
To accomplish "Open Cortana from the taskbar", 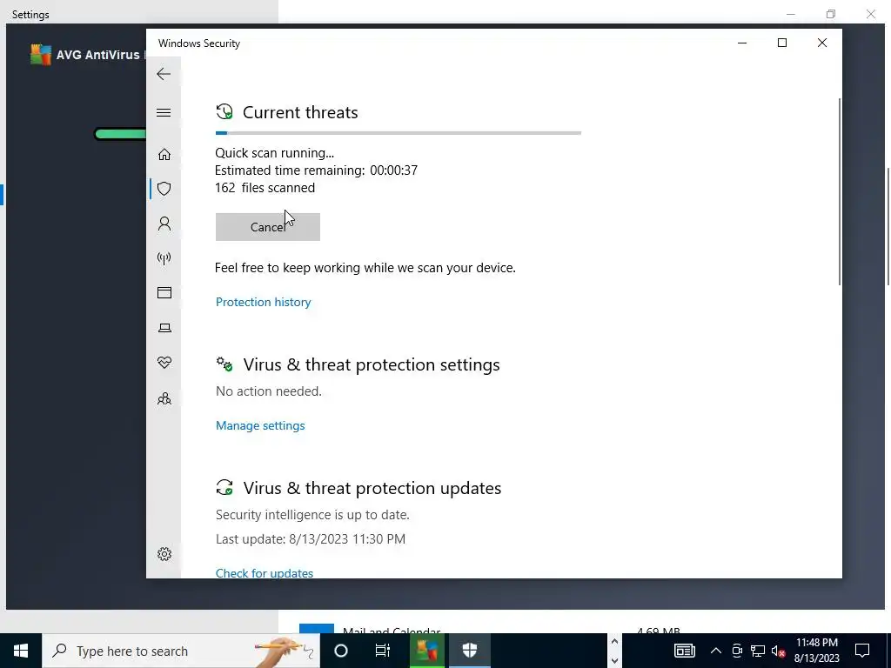I will (x=341, y=651).
